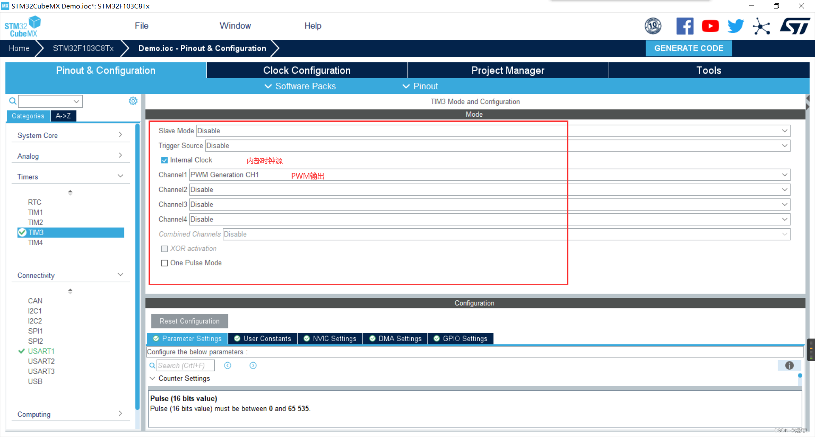
Task: Open the Slave Mode dropdown
Action: [493, 131]
